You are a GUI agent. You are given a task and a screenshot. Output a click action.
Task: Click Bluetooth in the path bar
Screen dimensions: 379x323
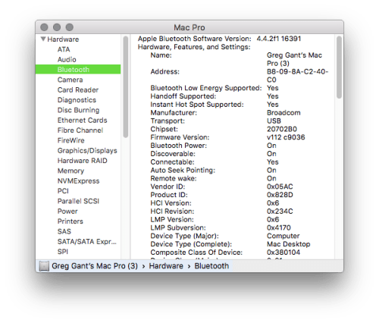point(211,266)
